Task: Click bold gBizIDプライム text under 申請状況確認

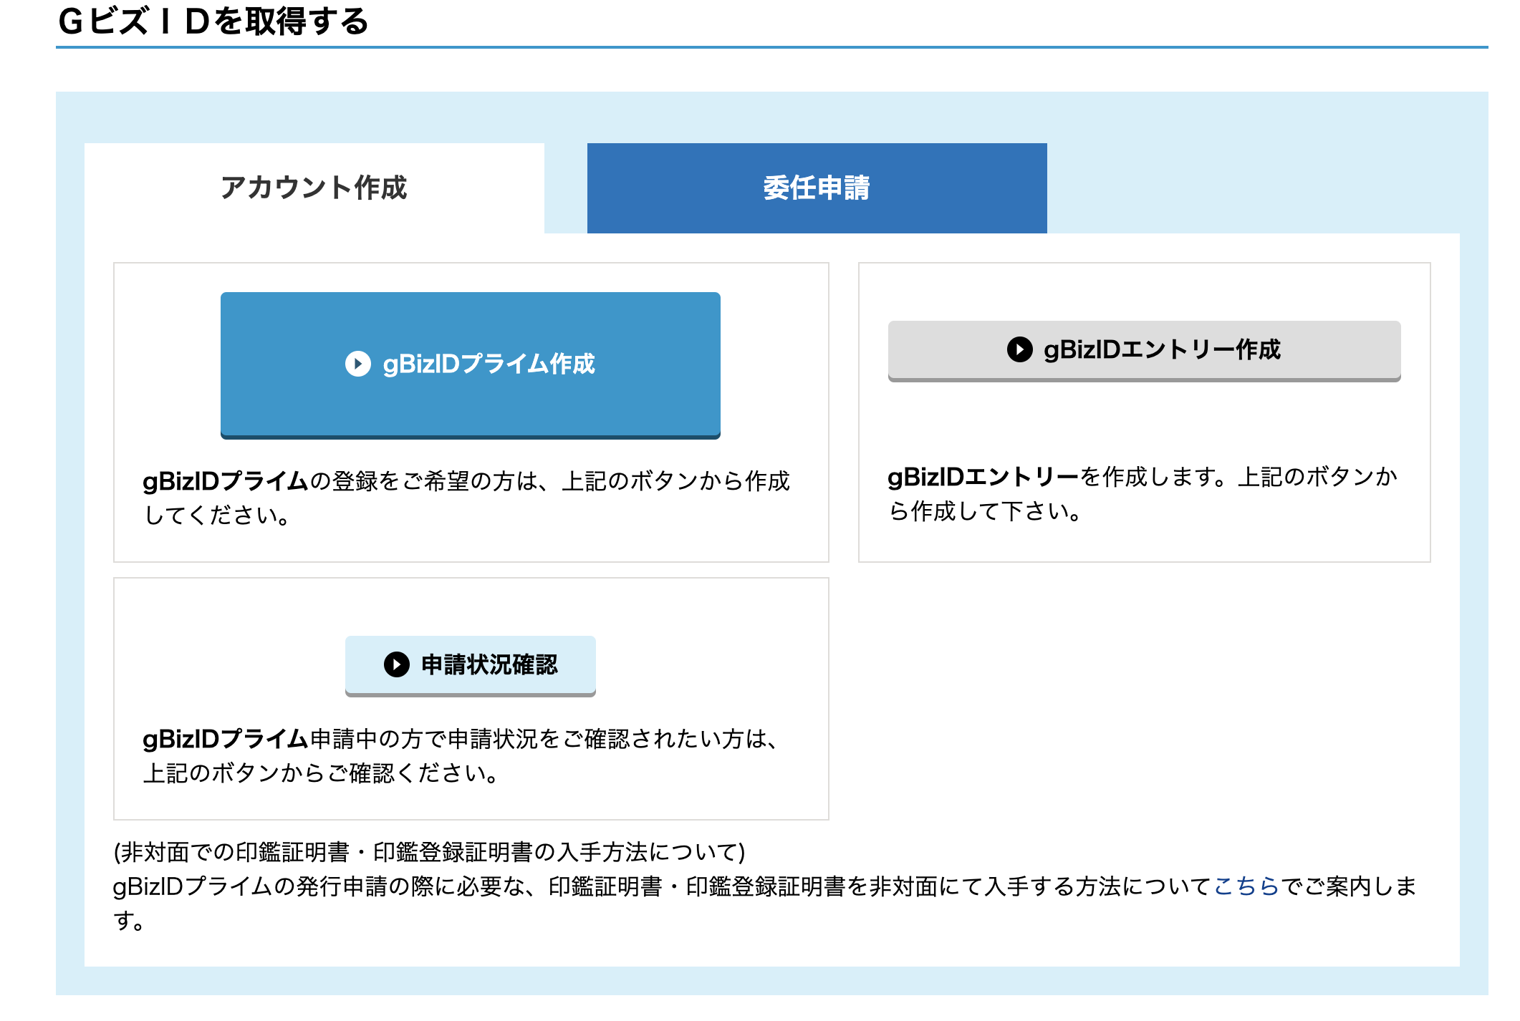Action: pyautogui.click(x=225, y=739)
